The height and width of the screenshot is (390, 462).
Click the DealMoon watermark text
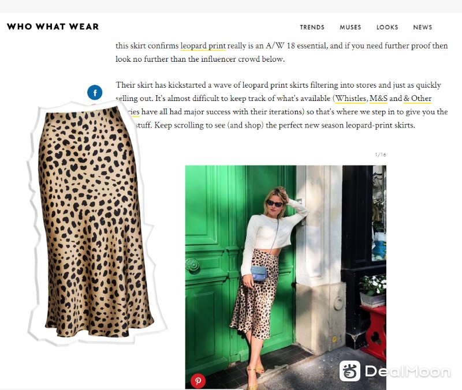(x=408, y=371)
